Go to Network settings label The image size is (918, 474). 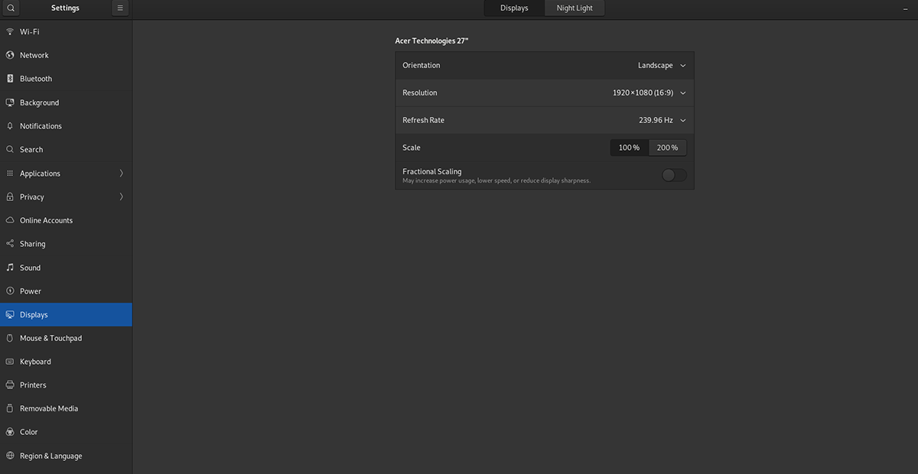(x=34, y=55)
